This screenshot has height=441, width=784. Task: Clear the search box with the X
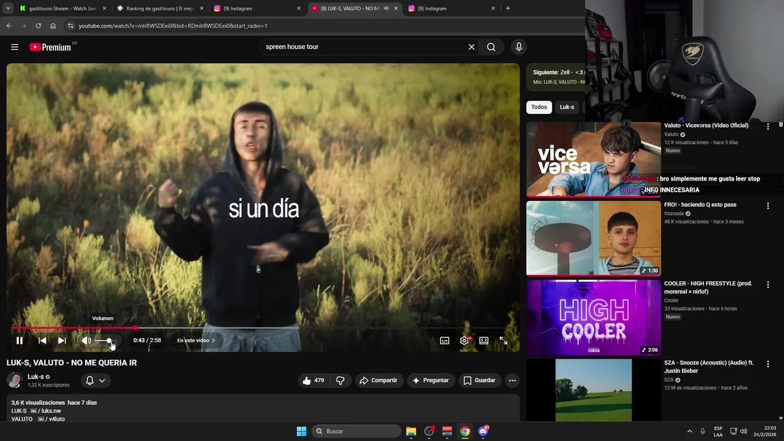(472, 47)
